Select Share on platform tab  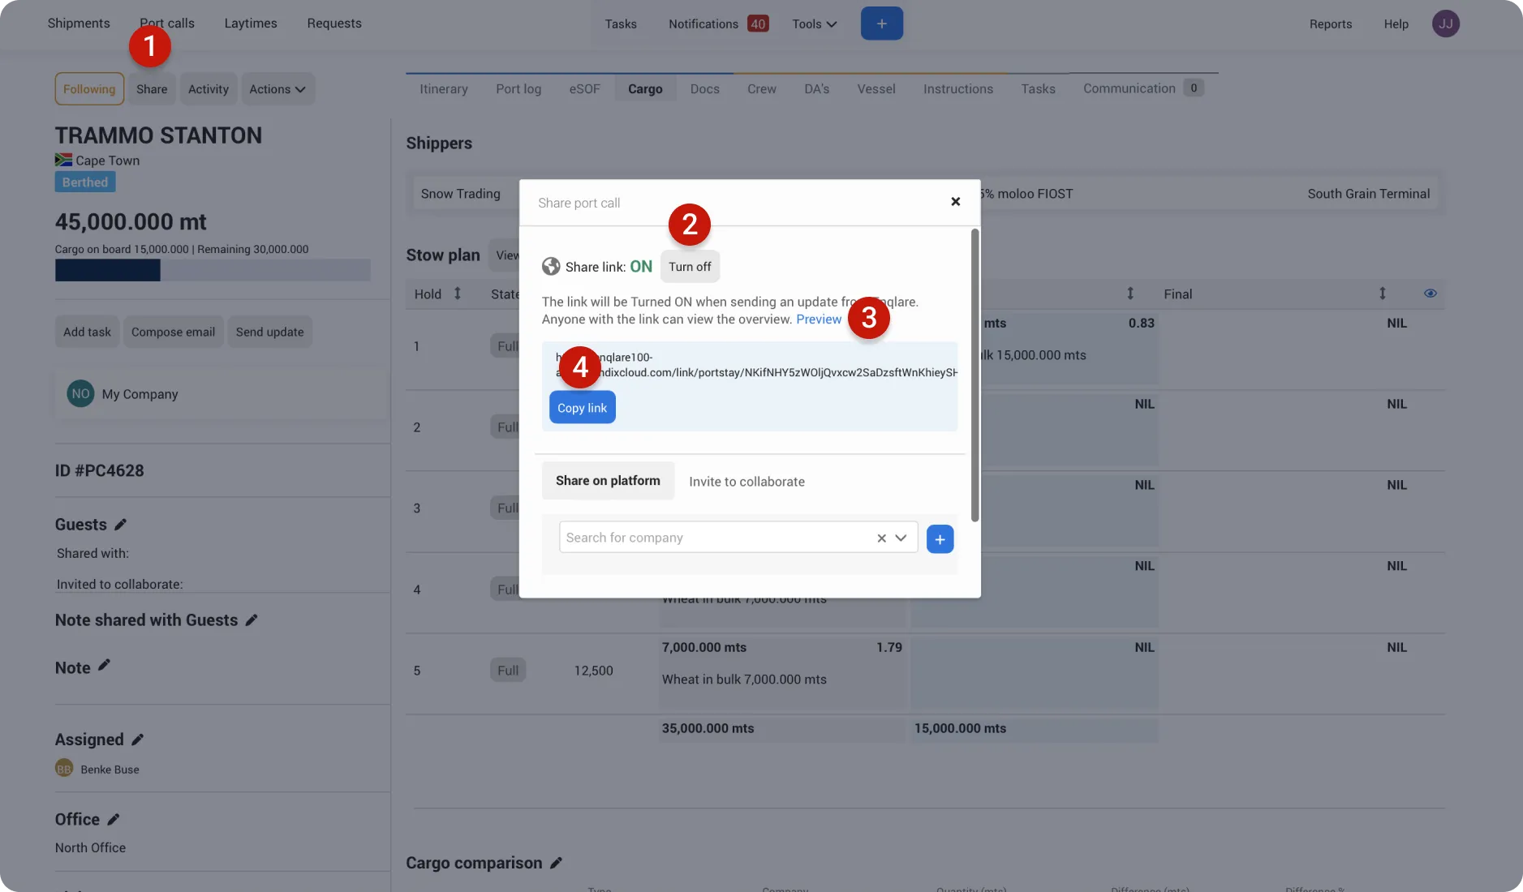click(608, 481)
